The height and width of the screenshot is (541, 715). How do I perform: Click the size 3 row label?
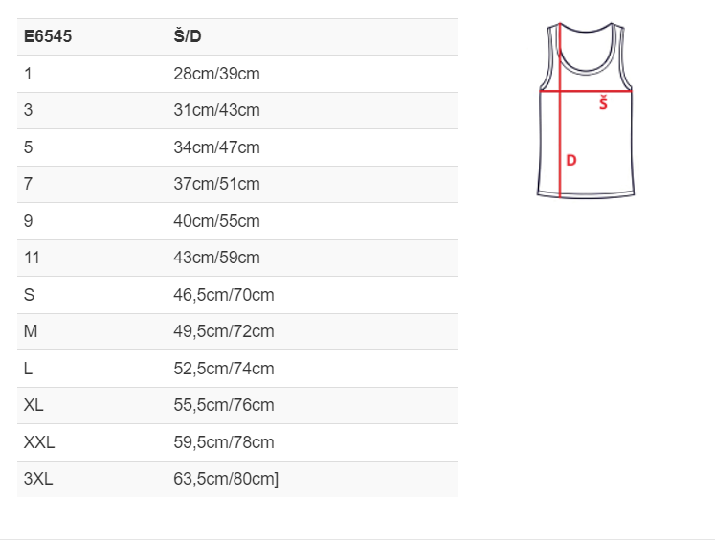pyautogui.click(x=29, y=110)
